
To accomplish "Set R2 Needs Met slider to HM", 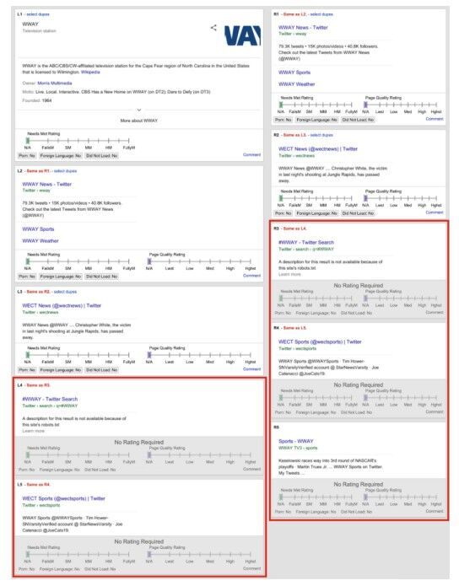I will pyautogui.click(x=337, y=198).
